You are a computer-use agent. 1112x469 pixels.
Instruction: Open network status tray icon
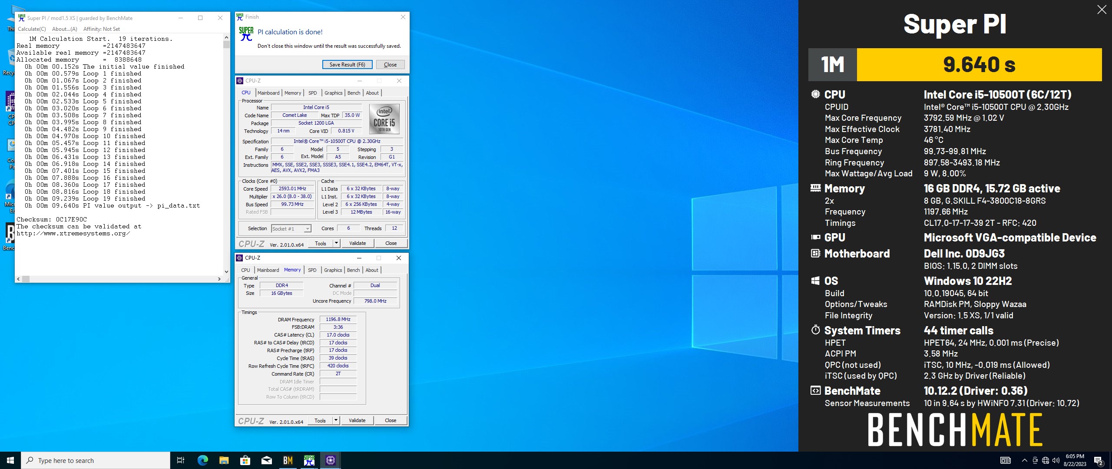[1046, 460]
